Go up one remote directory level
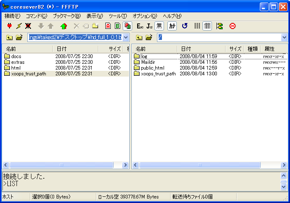Screen dimensions: 290x203 point(139,37)
